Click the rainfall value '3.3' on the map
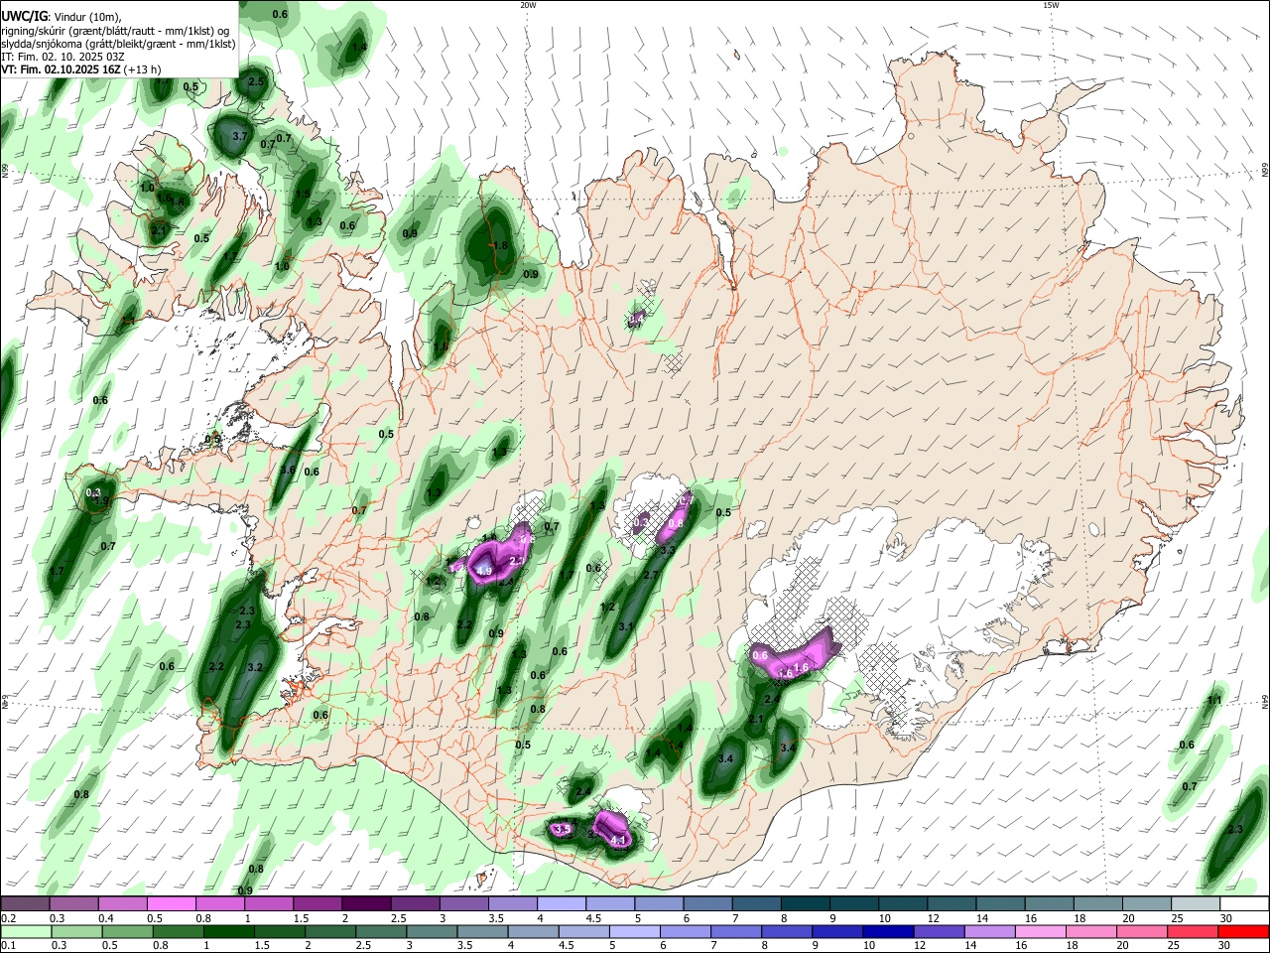The height and width of the screenshot is (953, 1270). click(x=668, y=550)
